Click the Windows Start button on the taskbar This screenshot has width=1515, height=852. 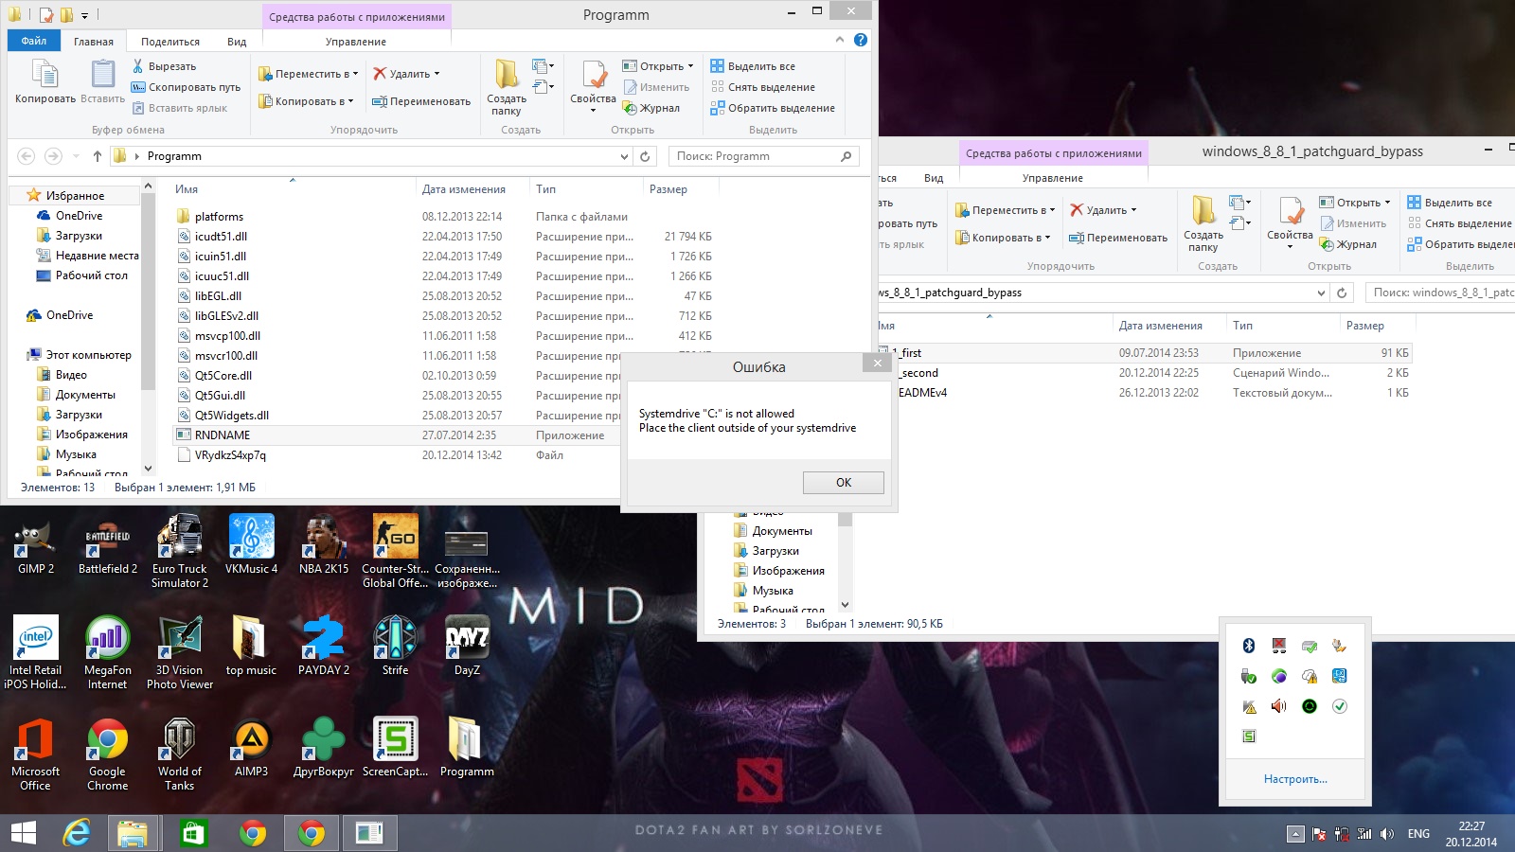click(24, 833)
